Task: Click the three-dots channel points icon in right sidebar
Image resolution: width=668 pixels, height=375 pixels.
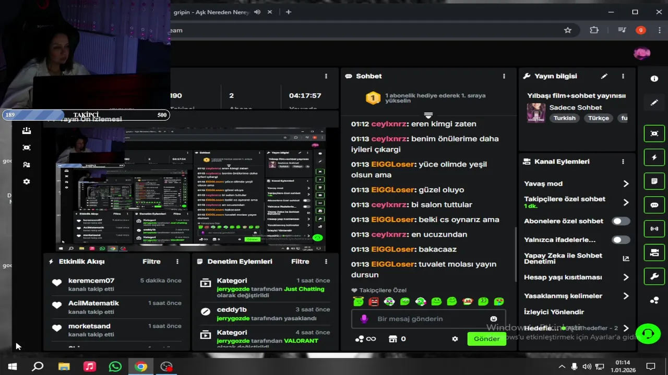Action: [x=654, y=301]
